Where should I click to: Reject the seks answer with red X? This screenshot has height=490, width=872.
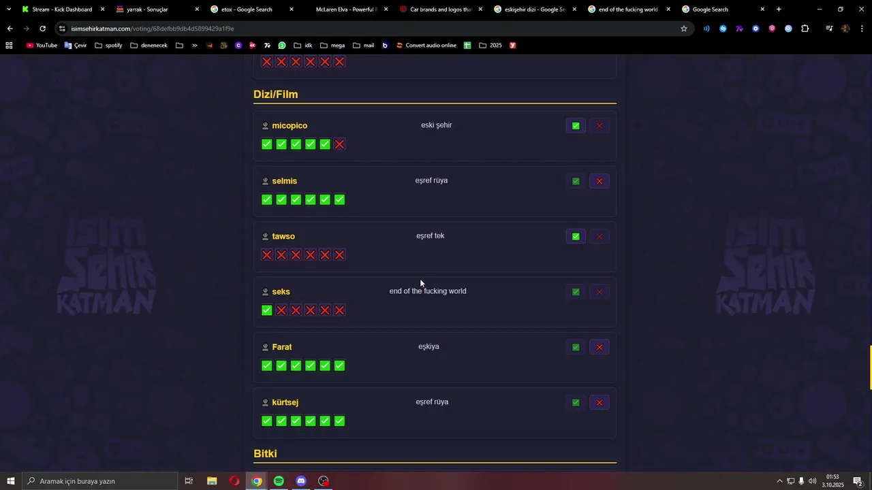click(x=599, y=292)
